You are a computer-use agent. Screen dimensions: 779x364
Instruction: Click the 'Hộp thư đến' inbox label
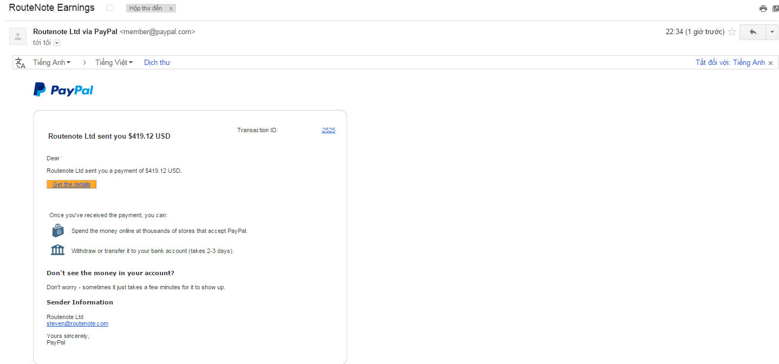pyautogui.click(x=146, y=9)
